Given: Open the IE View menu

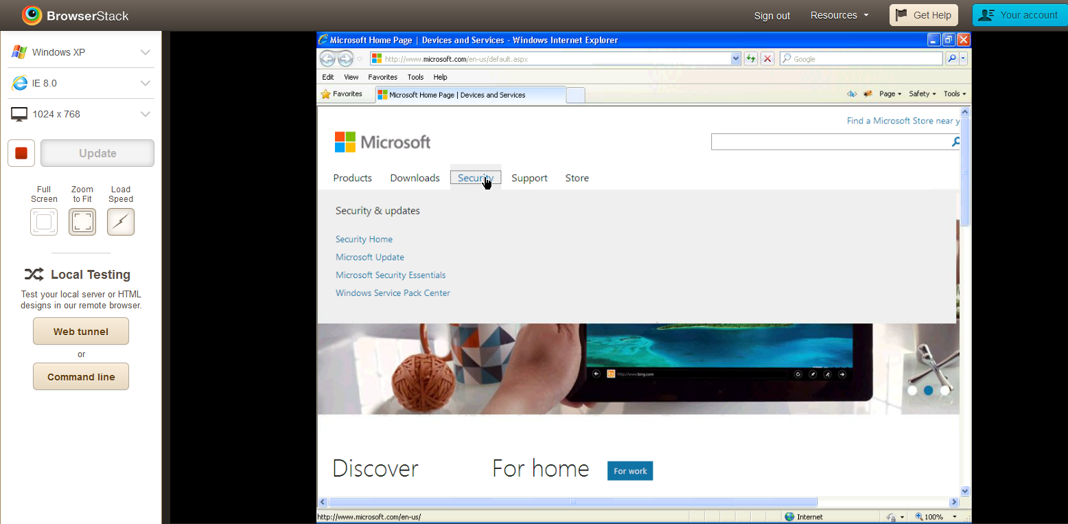Looking at the screenshot, I should click(x=351, y=77).
